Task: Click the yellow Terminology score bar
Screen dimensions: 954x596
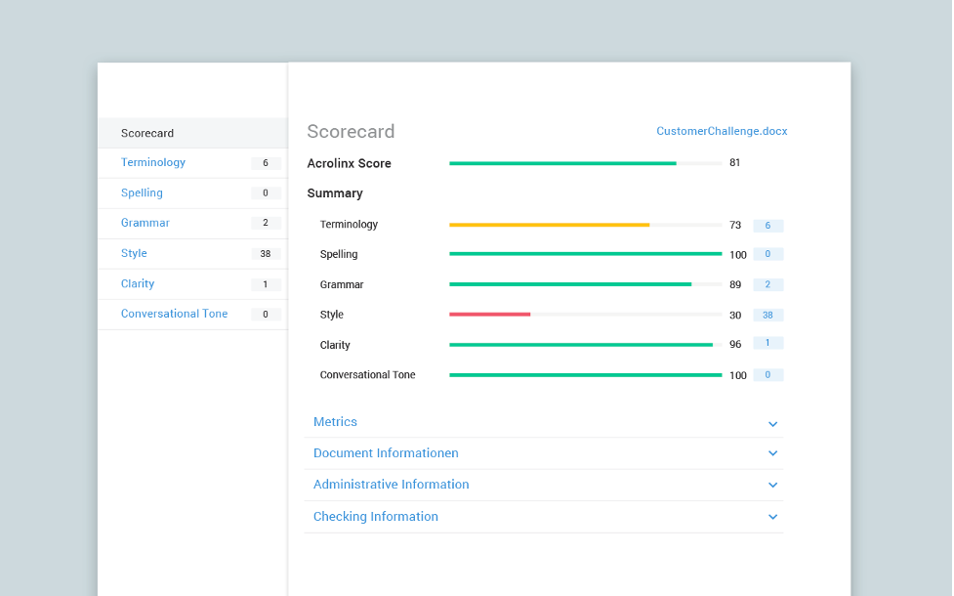Action: [549, 225]
